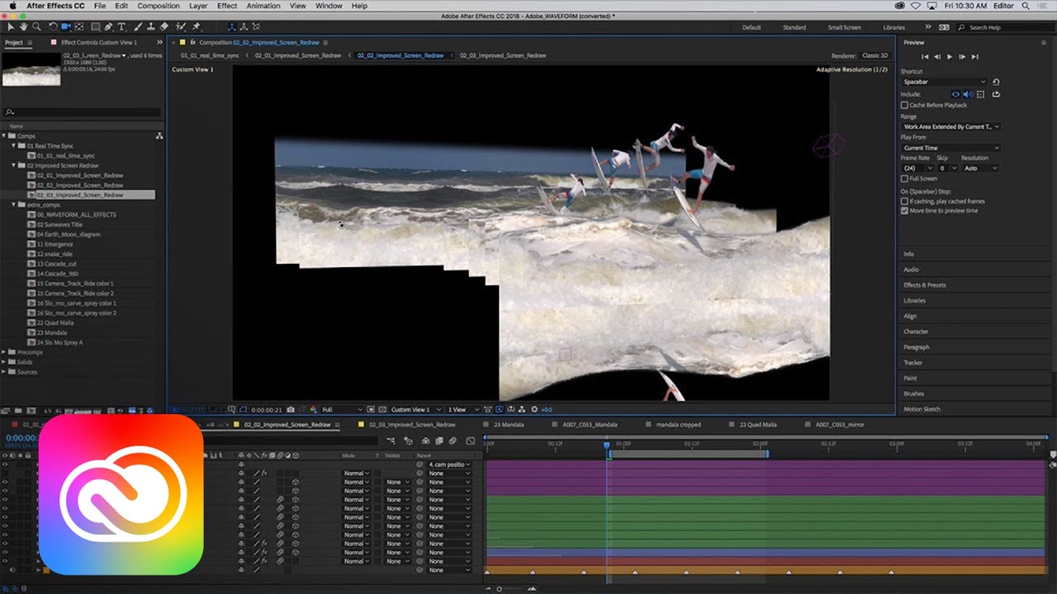Select the Puppet Pin tool
This screenshot has height=594, width=1057.
[x=196, y=27]
